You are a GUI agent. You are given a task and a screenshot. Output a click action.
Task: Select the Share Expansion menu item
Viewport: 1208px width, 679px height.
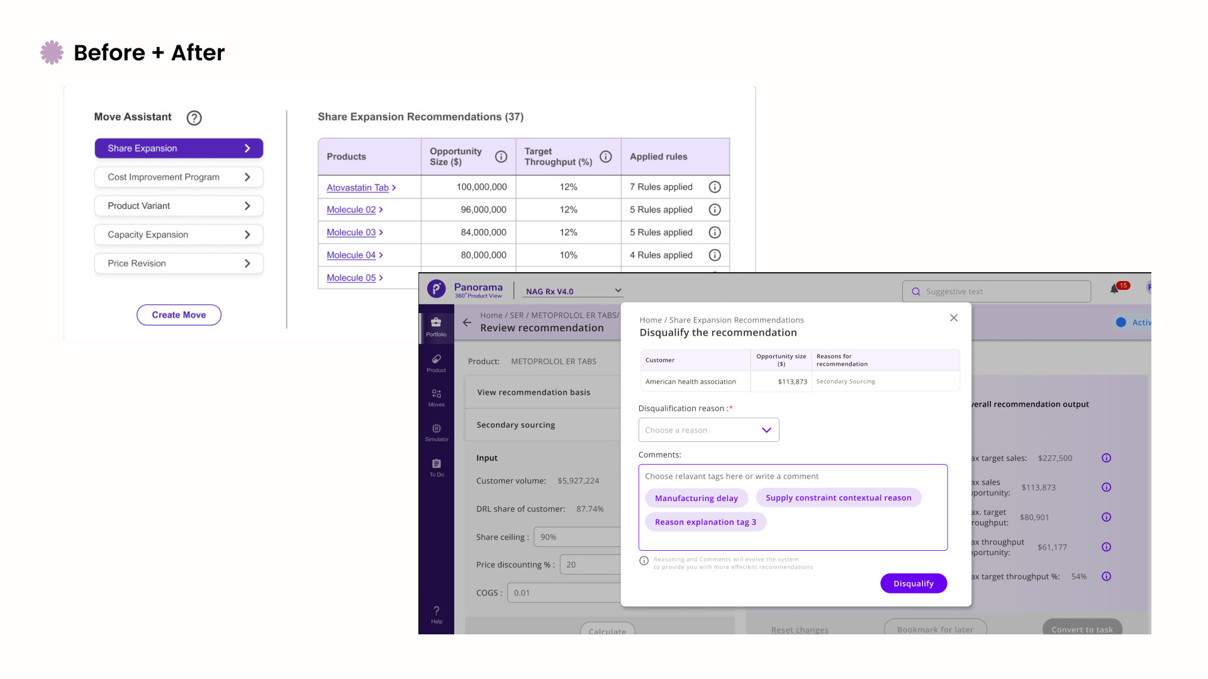[x=179, y=148]
